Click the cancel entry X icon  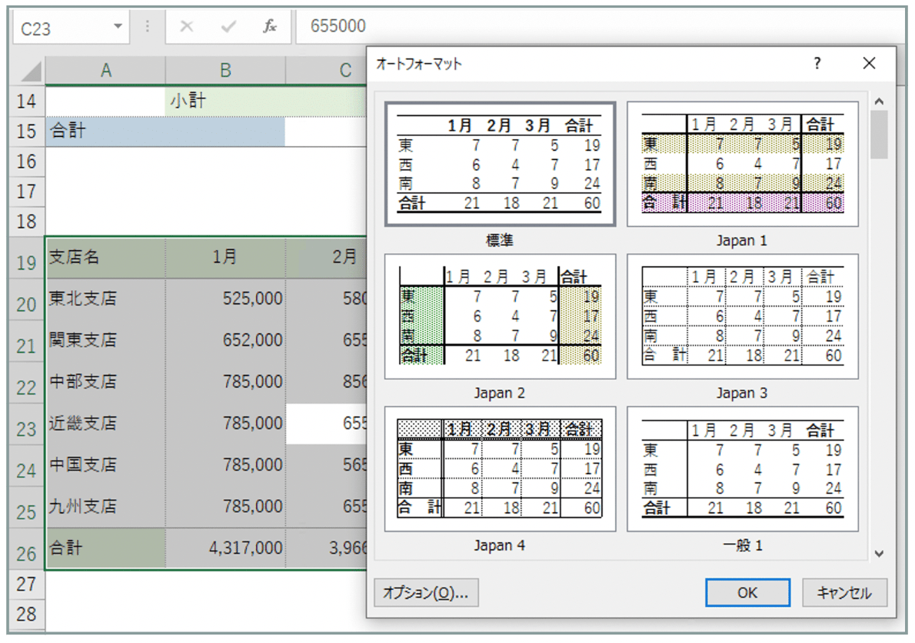(186, 27)
